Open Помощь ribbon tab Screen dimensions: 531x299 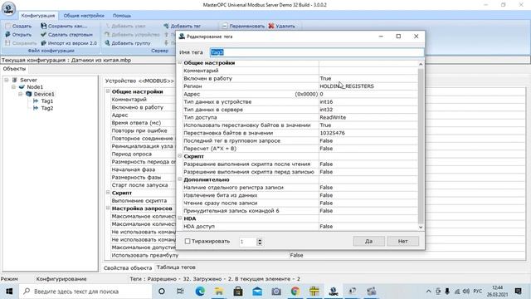122,16
